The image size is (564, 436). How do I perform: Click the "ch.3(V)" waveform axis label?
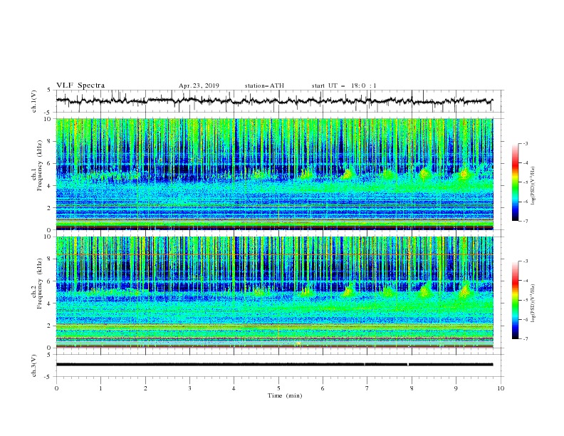[34, 365]
